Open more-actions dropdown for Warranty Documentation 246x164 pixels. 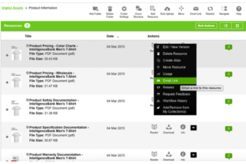point(194,155)
